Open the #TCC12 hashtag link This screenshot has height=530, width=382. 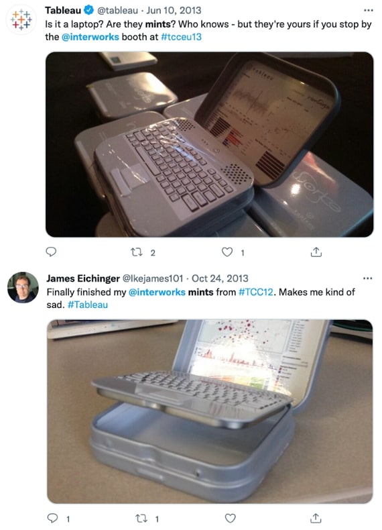(256, 292)
